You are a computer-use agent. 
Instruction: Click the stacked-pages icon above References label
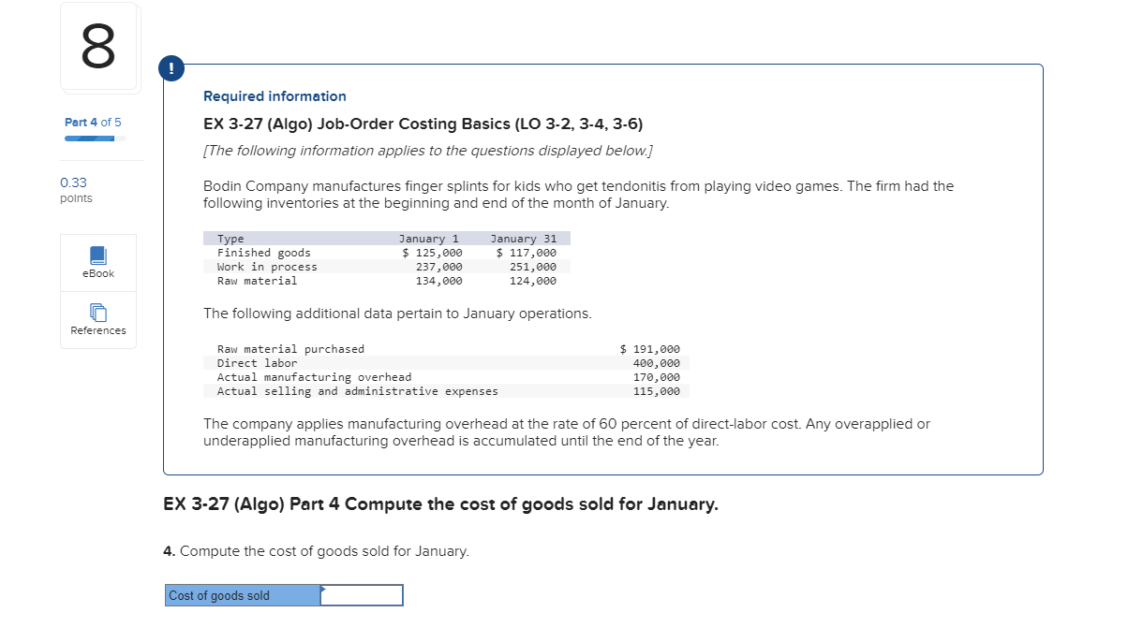tap(97, 312)
